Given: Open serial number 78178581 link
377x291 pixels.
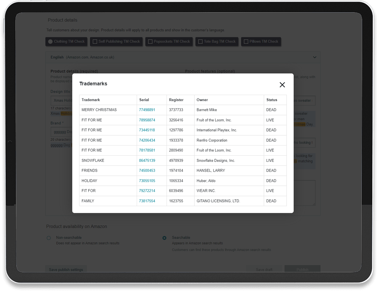Looking at the screenshot, I should point(147,150).
